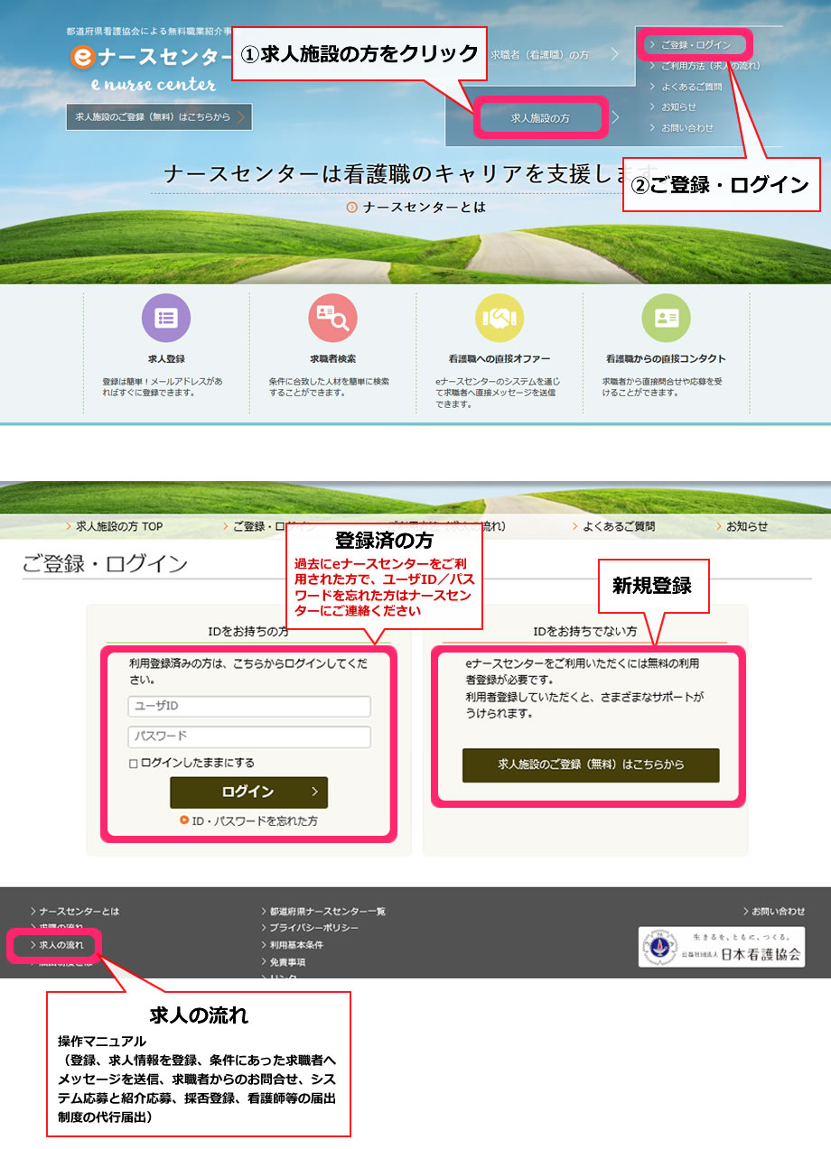Viewport: 831px width, 1149px height.
Task: Click 求人施設のご登録（無料）はこちらから in IDをお持ちでない方 panel
Action: pos(591,764)
